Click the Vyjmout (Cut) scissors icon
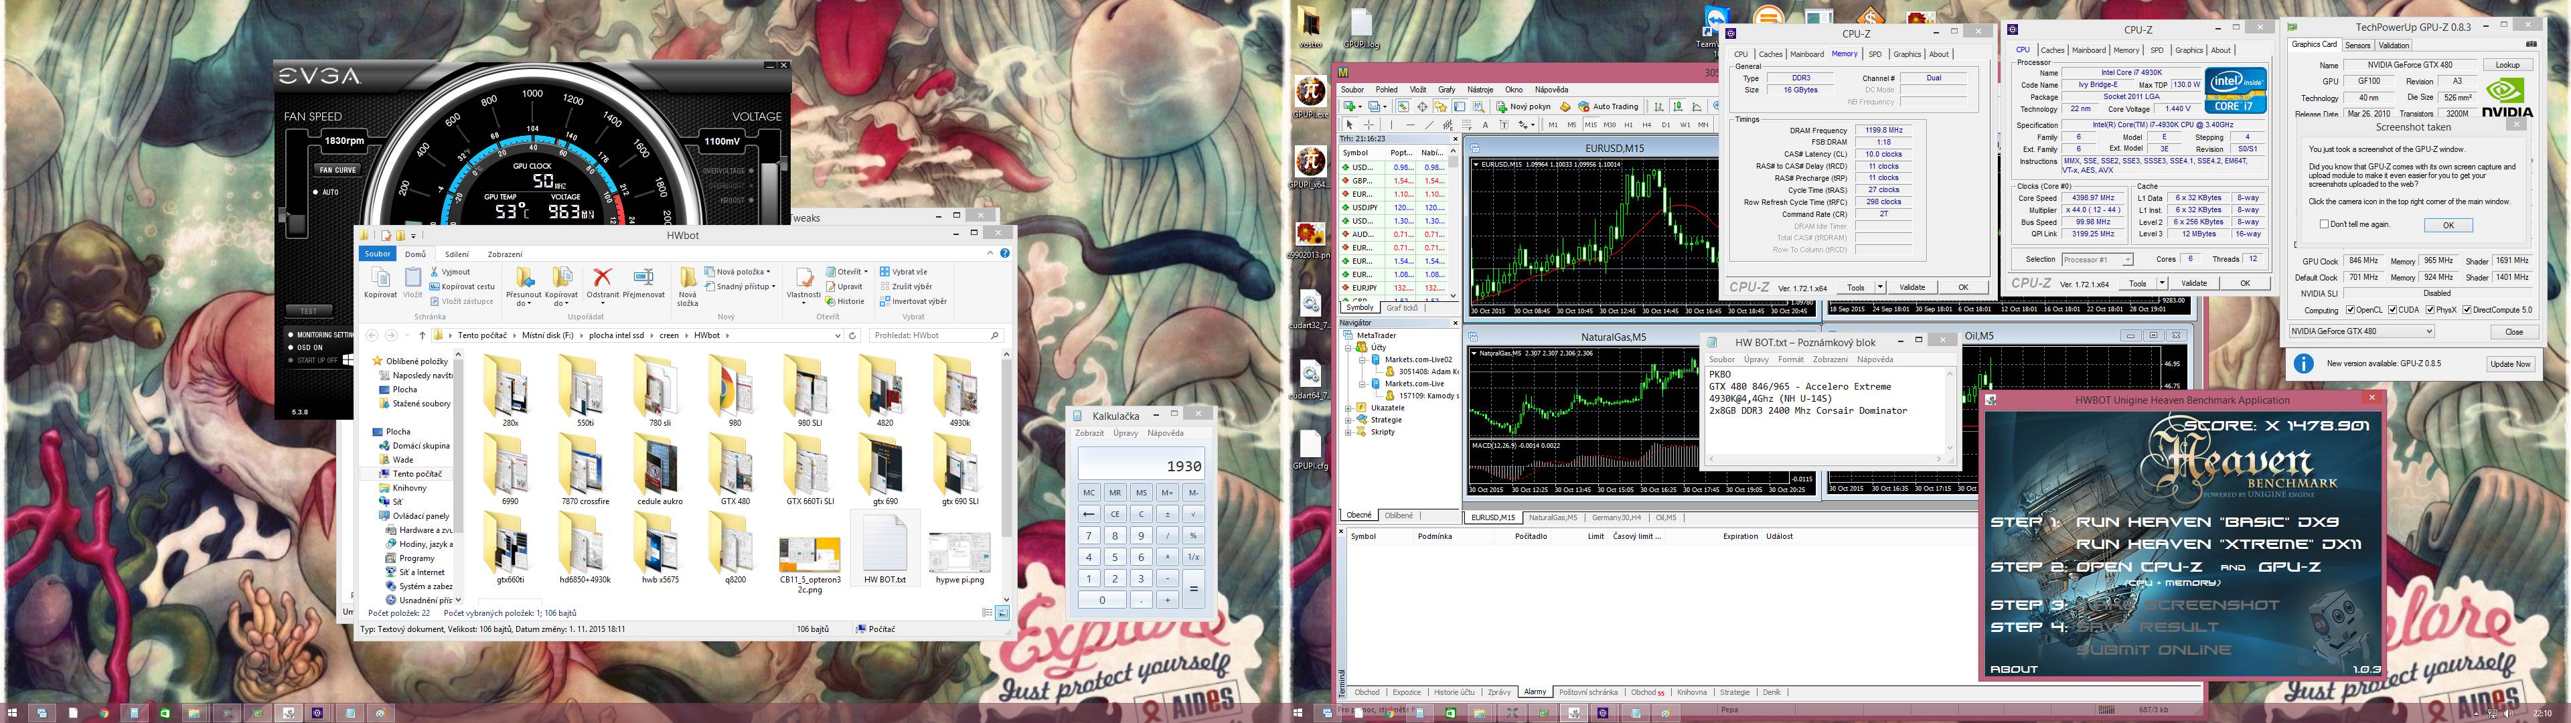 pyautogui.click(x=434, y=272)
